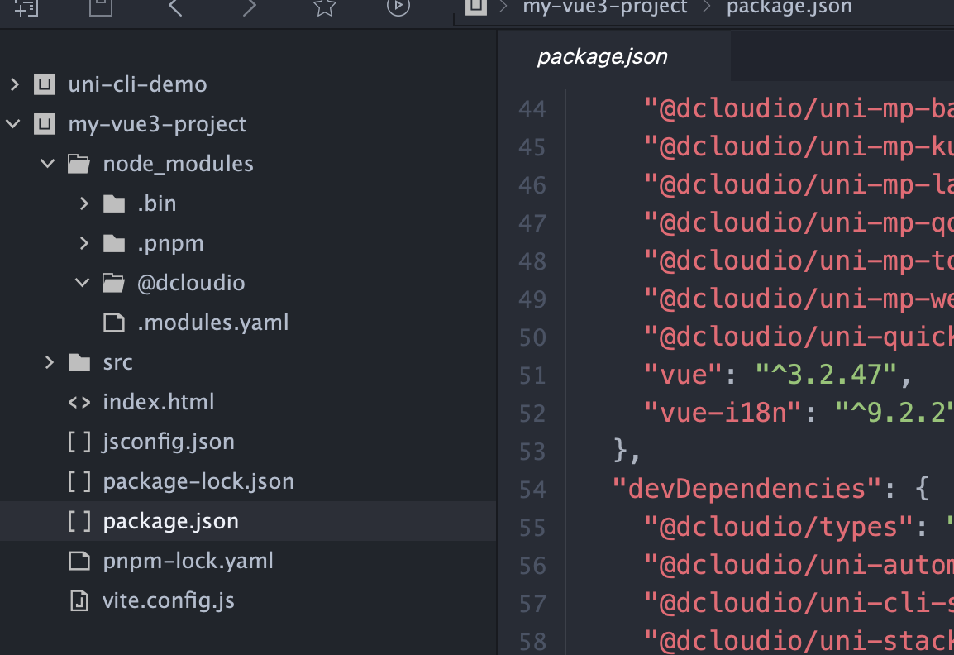Switch to the package.json editor tab
The width and height of the screenshot is (954, 655).
click(x=603, y=56)
